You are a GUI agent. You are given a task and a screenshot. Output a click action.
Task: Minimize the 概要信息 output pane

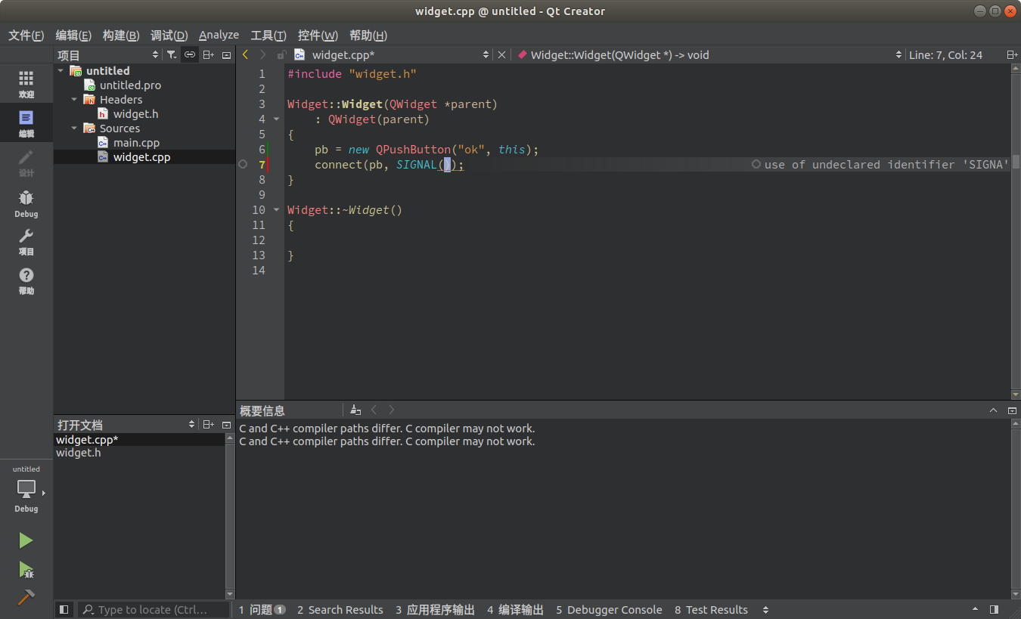1012,410
